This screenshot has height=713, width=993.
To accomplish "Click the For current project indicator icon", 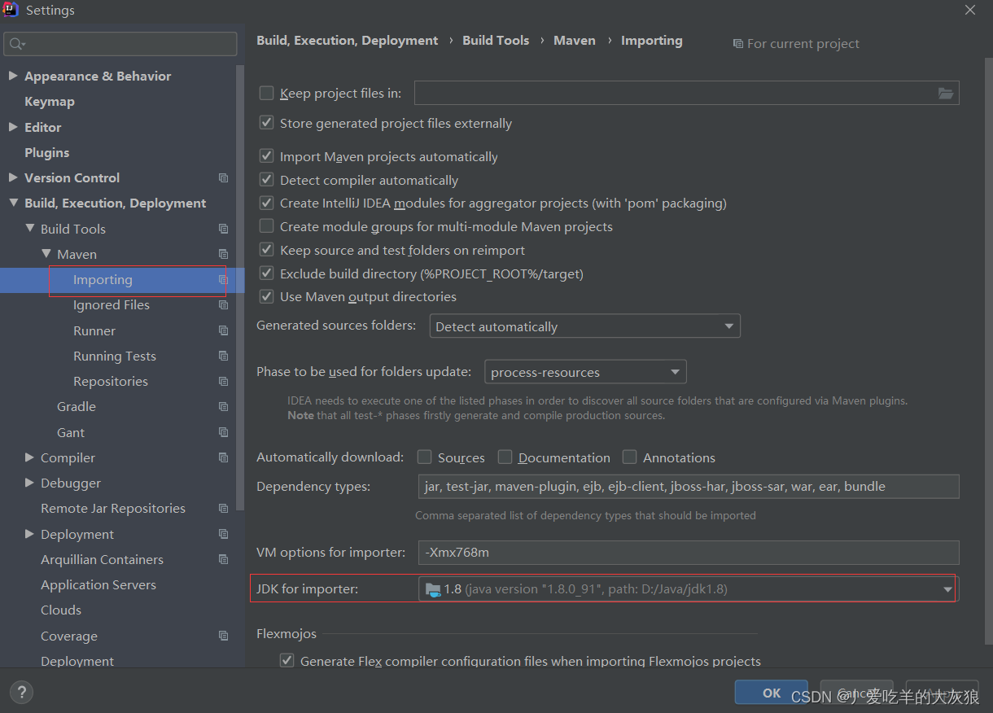I will click(737, 44).
